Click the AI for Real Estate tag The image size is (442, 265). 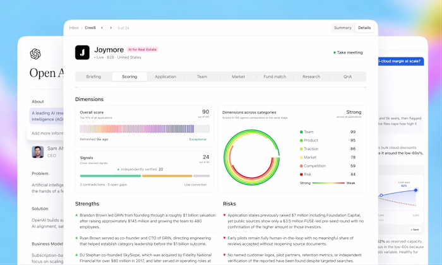(x=142, y=50)
